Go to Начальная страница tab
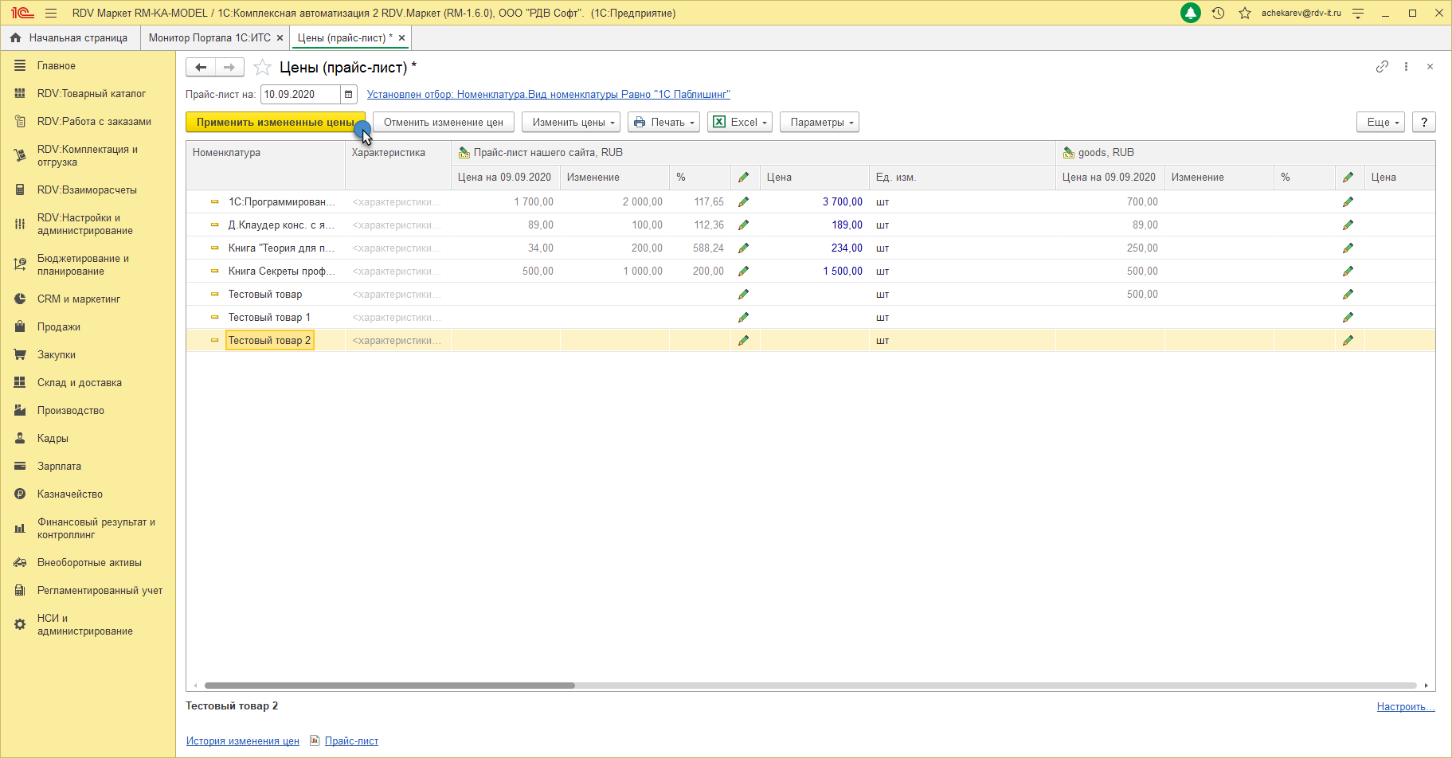The height and width of the screenshot is (758, 1452). pyautogui.click(x=77, y=38)
